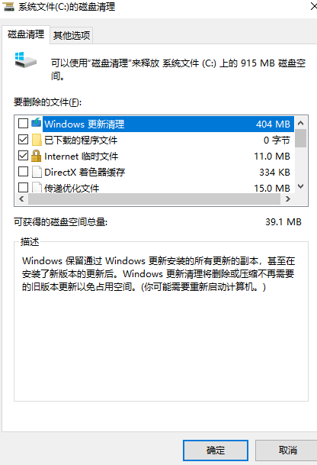Image resolution: width=317 pixels, height=465 pixels.
Task: Click the large Windows drive icon
Action: coord(25,60)
